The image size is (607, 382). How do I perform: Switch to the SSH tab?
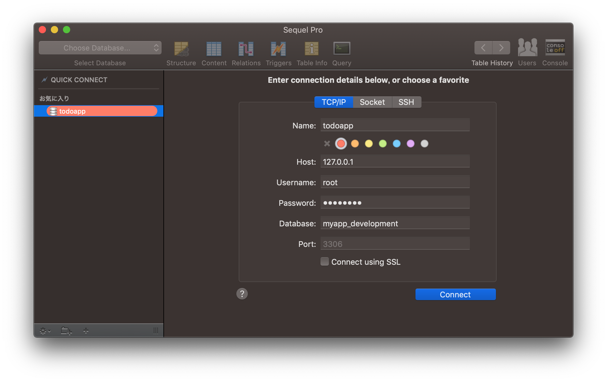tap(406, 102)
